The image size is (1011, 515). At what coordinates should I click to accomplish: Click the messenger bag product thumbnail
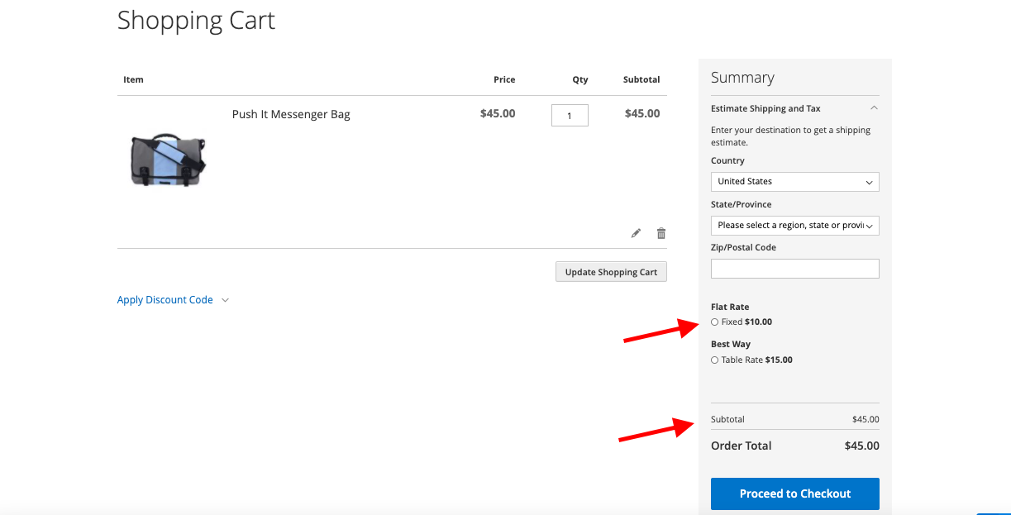[x=168, y=159]
